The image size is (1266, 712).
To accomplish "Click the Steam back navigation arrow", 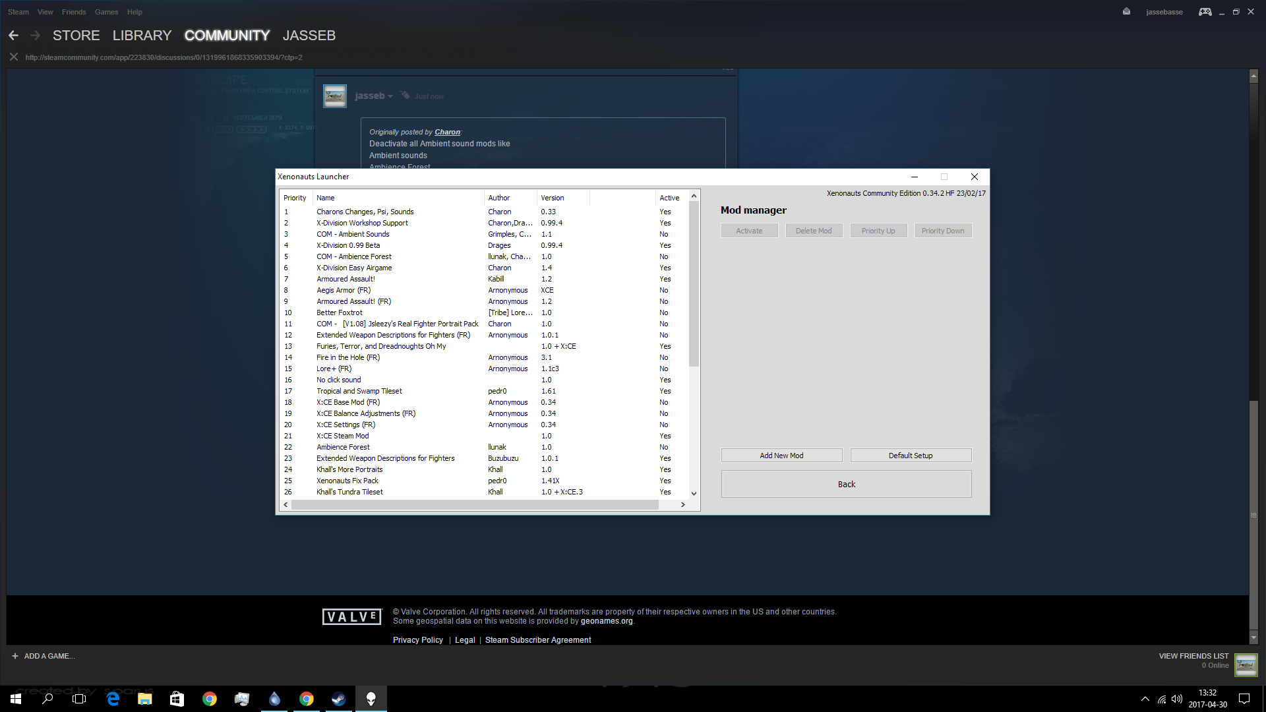I will (x=13, y=36).
